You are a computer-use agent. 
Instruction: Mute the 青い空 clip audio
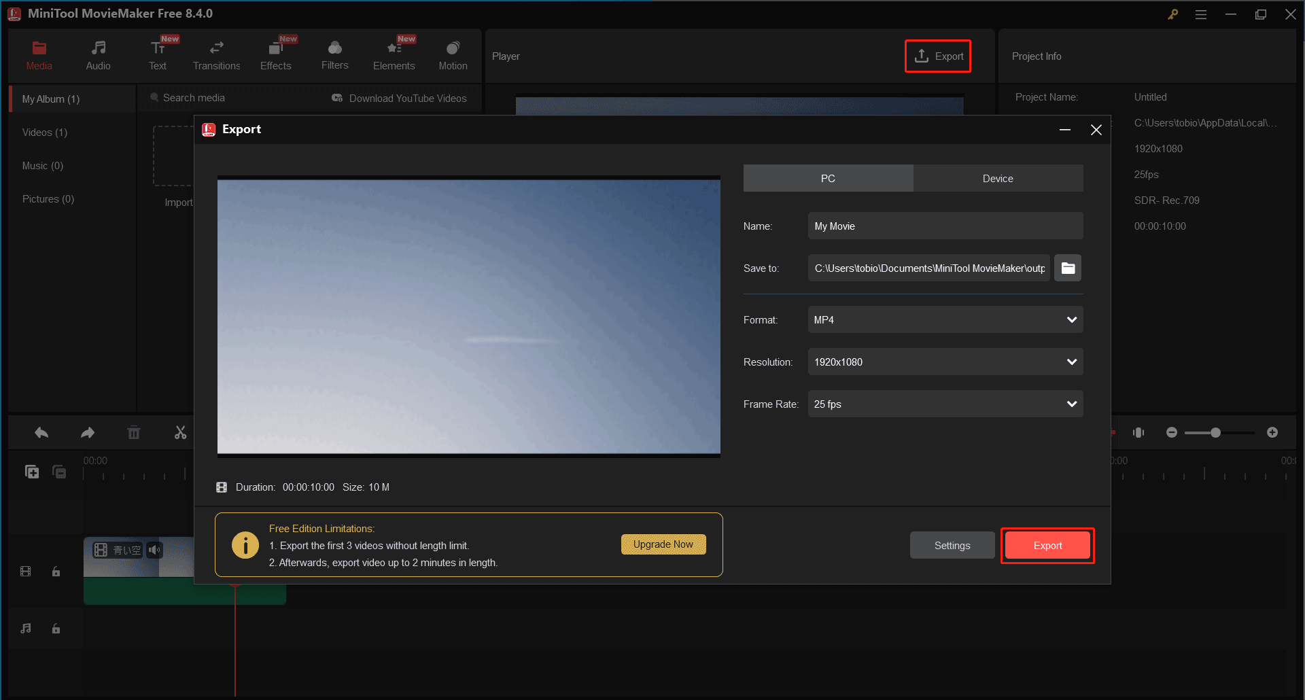[154, 550]
